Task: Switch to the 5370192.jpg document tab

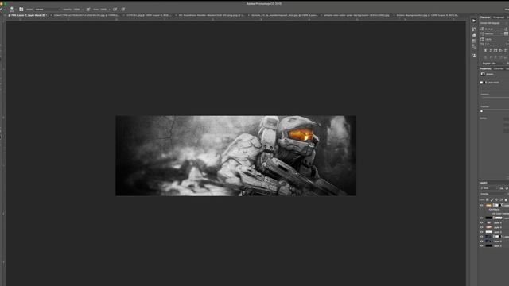Action: [x=149, y=15]
